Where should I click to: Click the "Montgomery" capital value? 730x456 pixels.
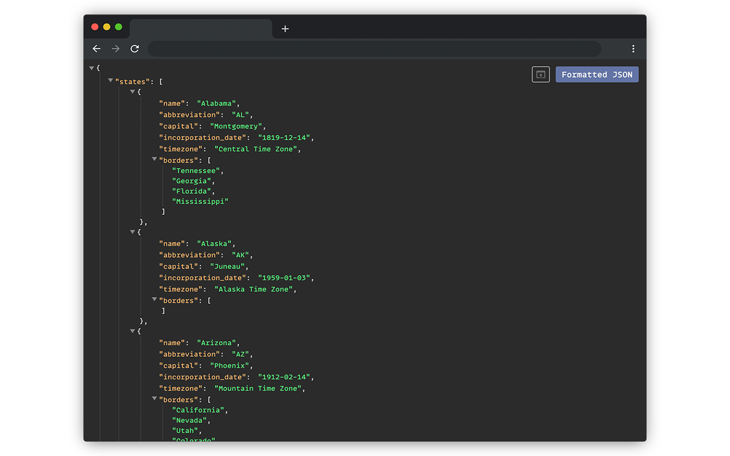coord(236,127)
